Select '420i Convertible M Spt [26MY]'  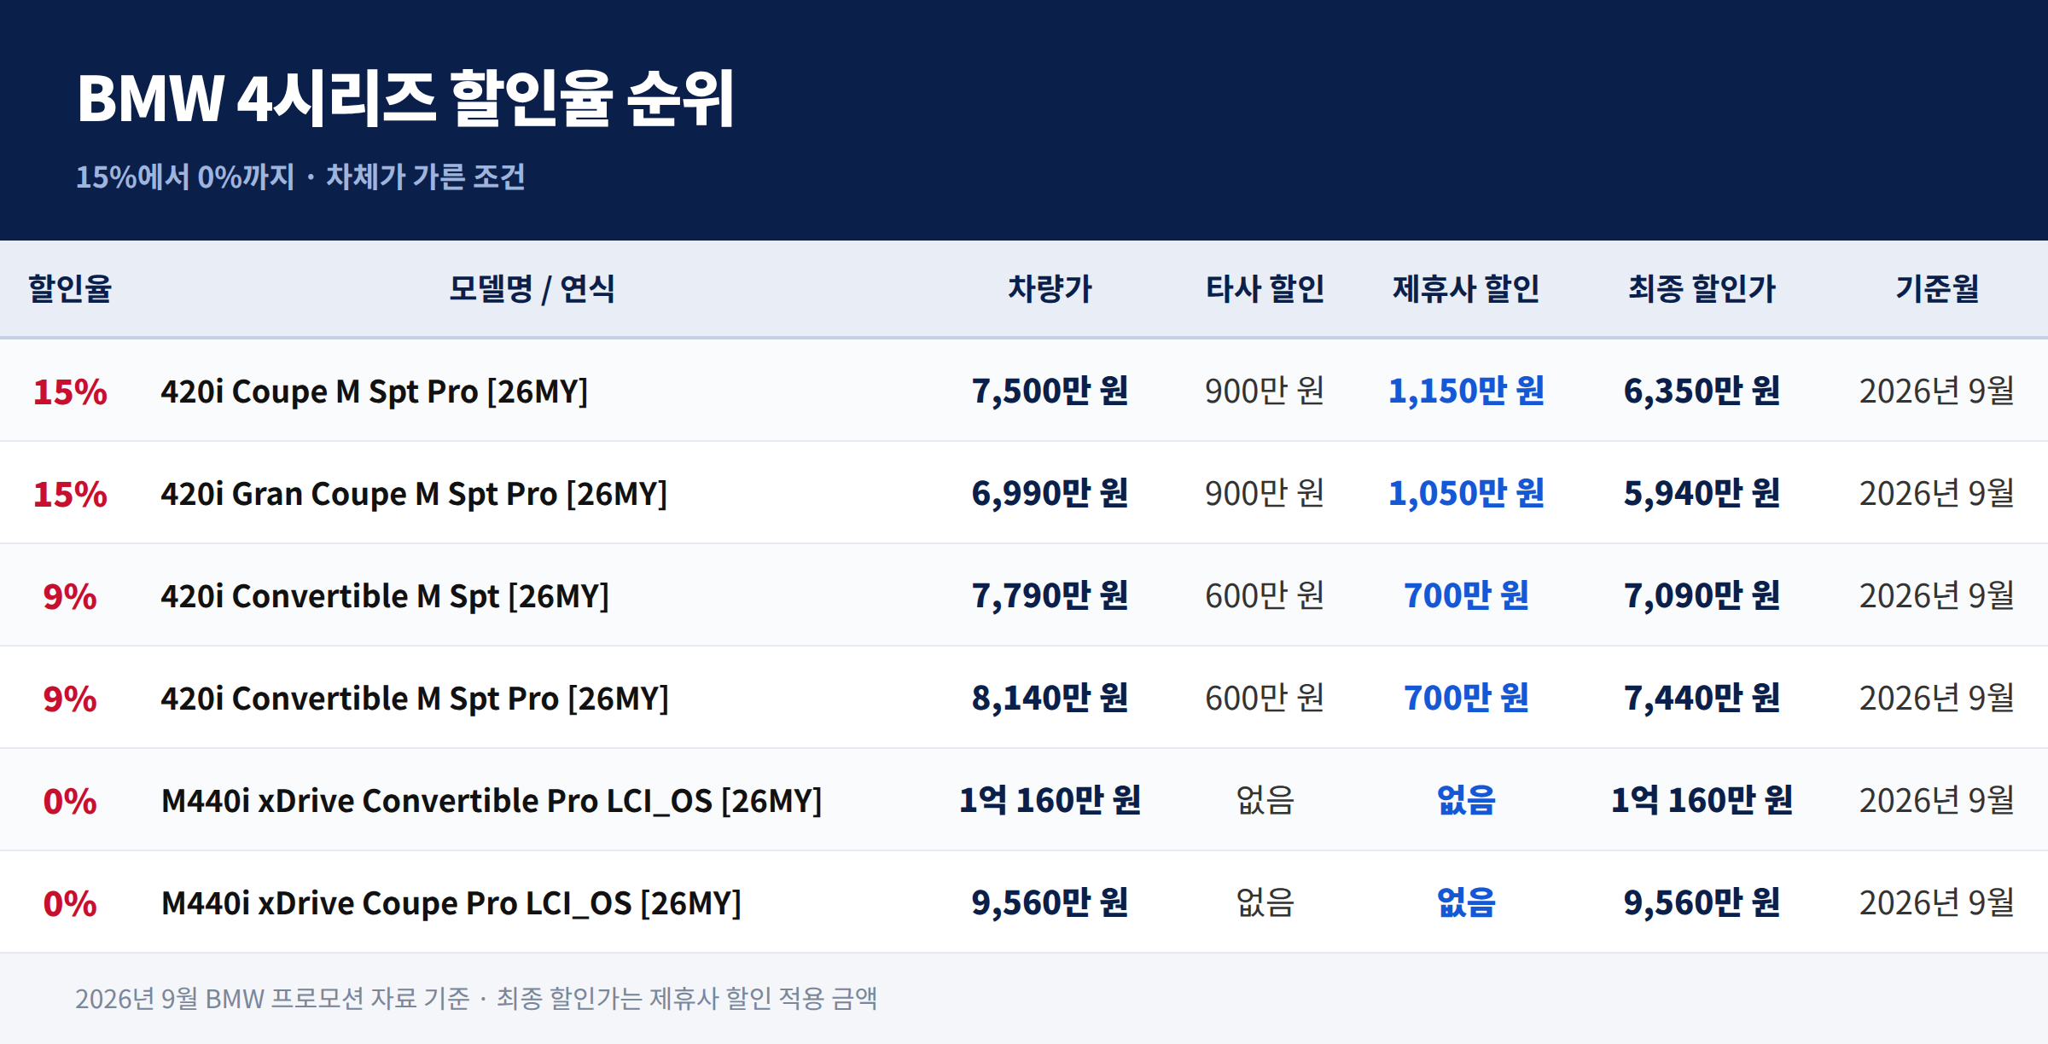pyautogui.click(x=385, y=596)
